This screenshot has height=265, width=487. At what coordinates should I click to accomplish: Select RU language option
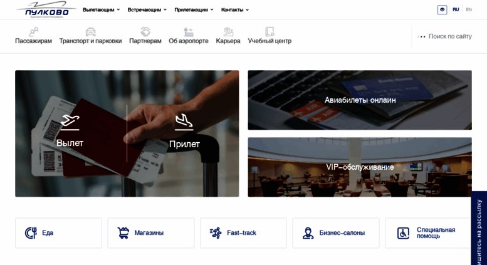tap(456, 9)
